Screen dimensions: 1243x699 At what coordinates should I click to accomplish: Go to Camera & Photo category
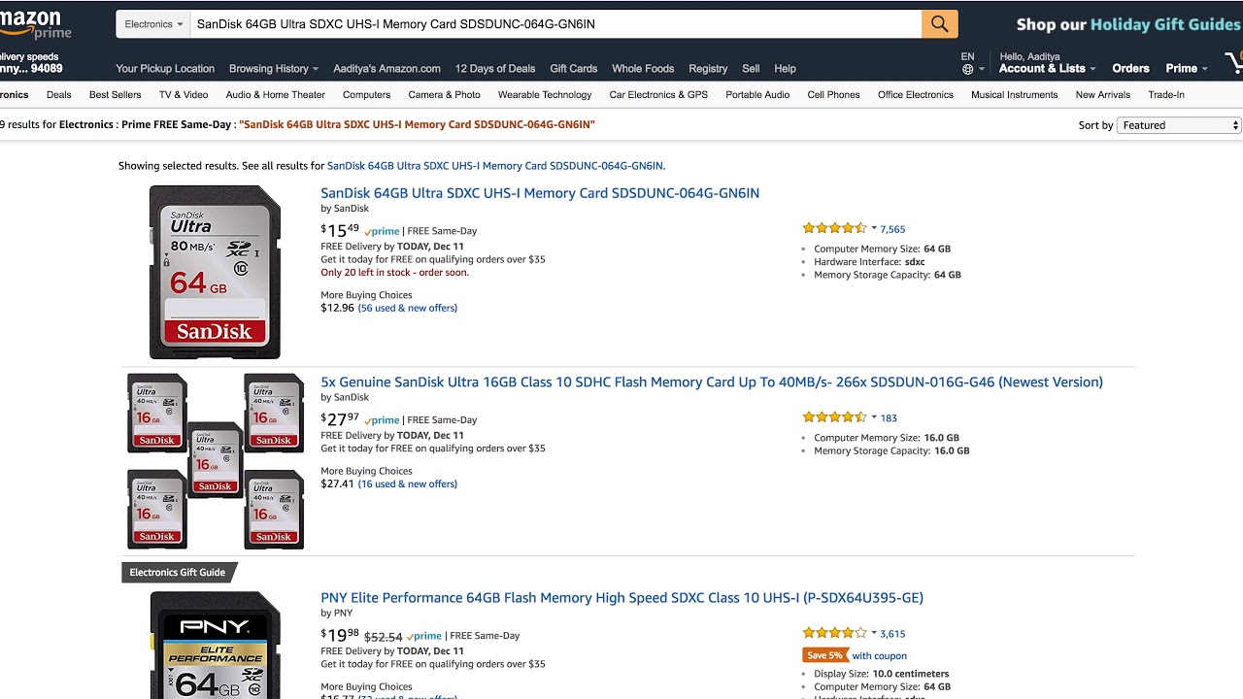444,95
